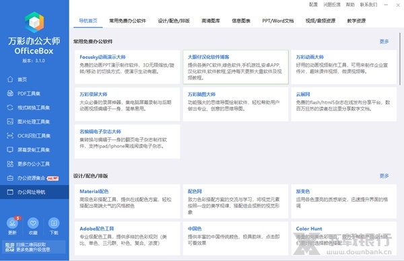Click the 扫描二维码获取 banner text
404x261 pixels.
[31, 245]
